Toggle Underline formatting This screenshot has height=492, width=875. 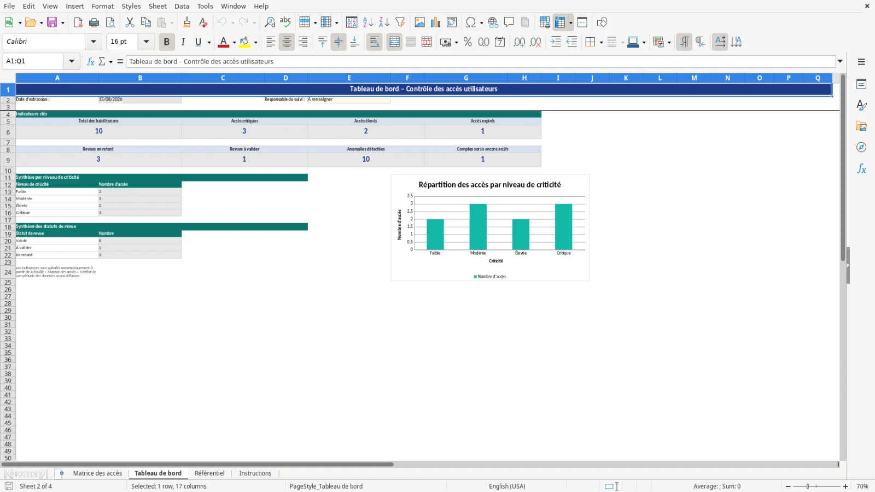[198, 42]
